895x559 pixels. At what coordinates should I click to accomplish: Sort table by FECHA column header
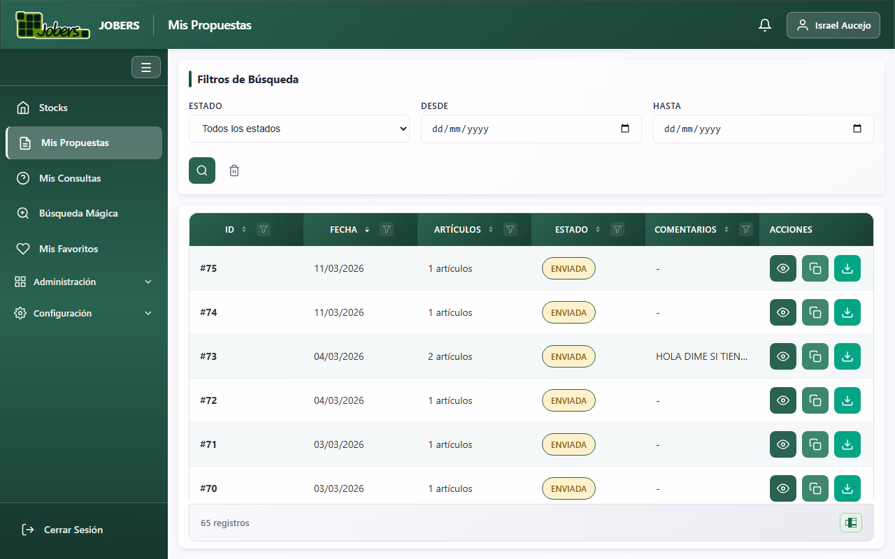pyautogui.click(x=344, y=229)
